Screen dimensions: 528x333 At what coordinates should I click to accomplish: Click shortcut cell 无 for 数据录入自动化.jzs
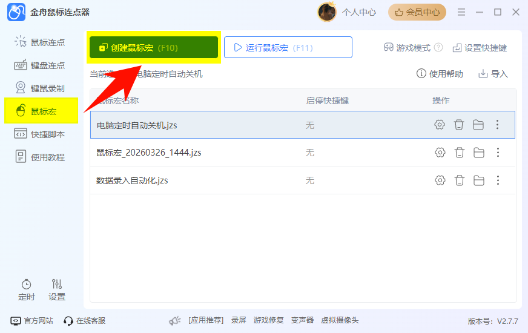coord(310,180)
